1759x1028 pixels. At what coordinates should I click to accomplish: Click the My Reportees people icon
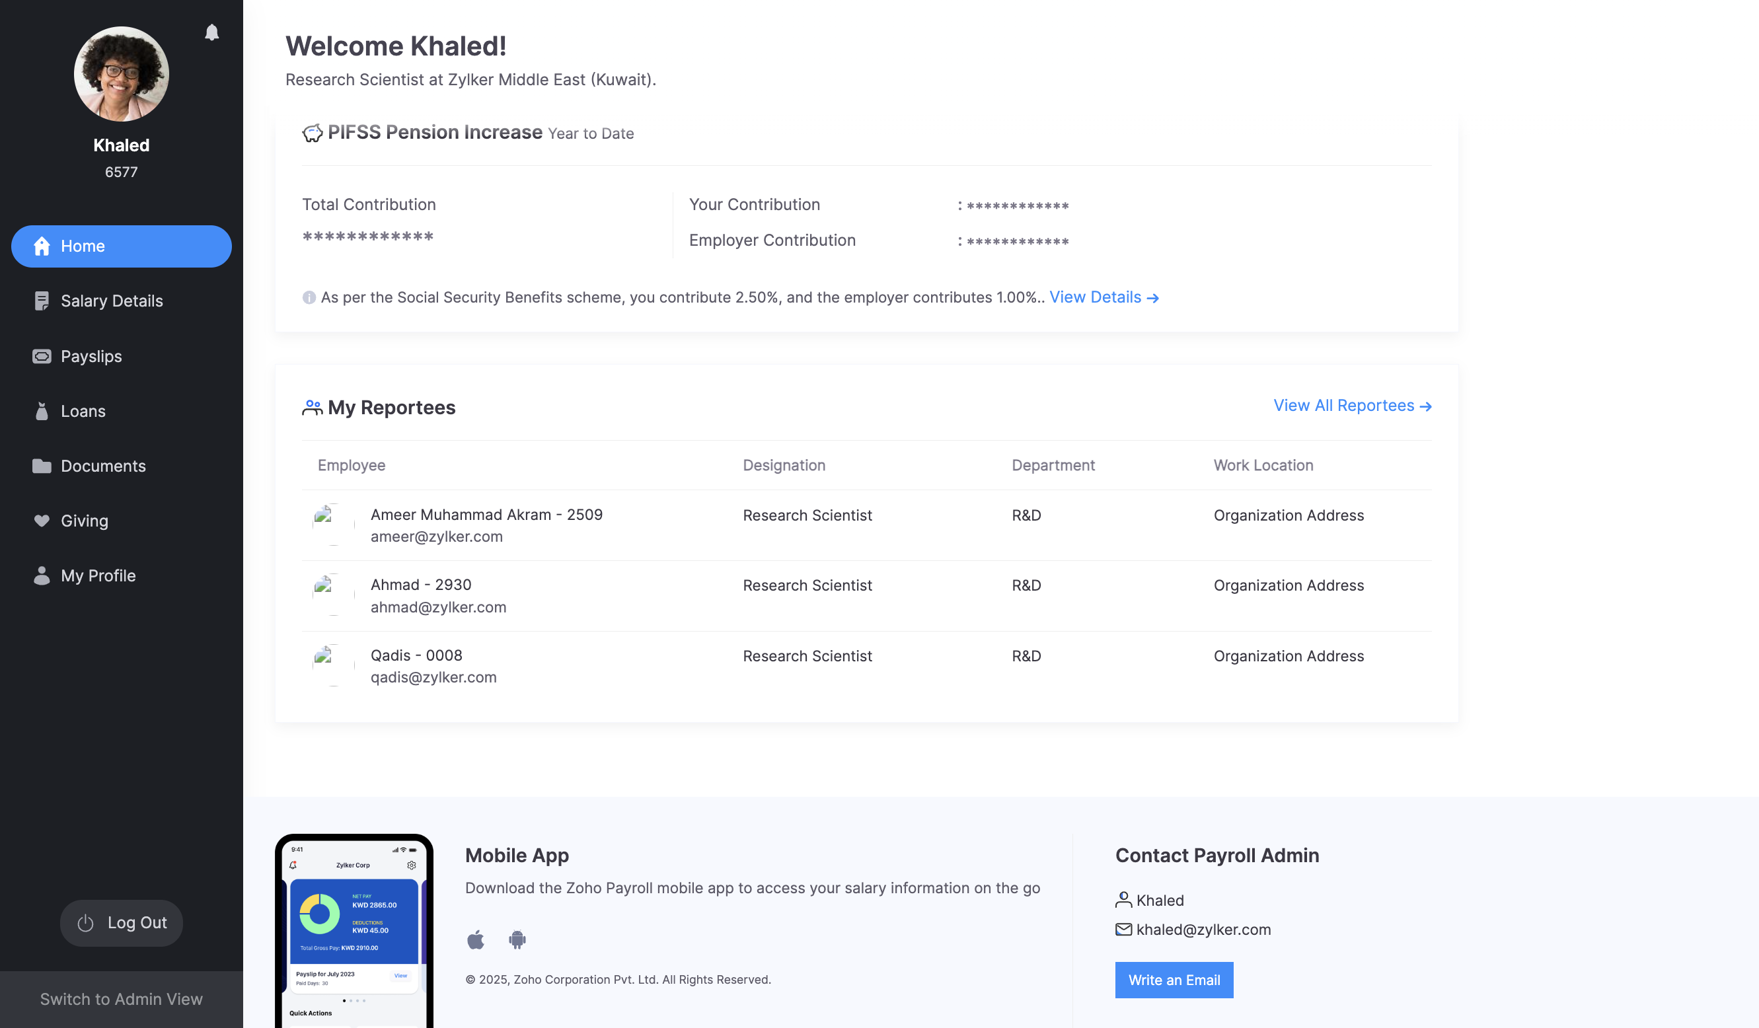tap(312, 407)
